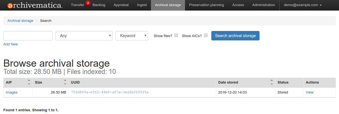Open the Any field selector dropdown

pyautogui.click(x=84, y=36)
